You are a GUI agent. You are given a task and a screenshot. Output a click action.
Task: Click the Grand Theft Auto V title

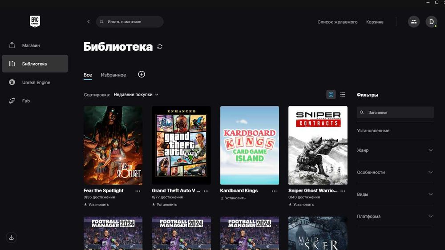tap(176, 191)
